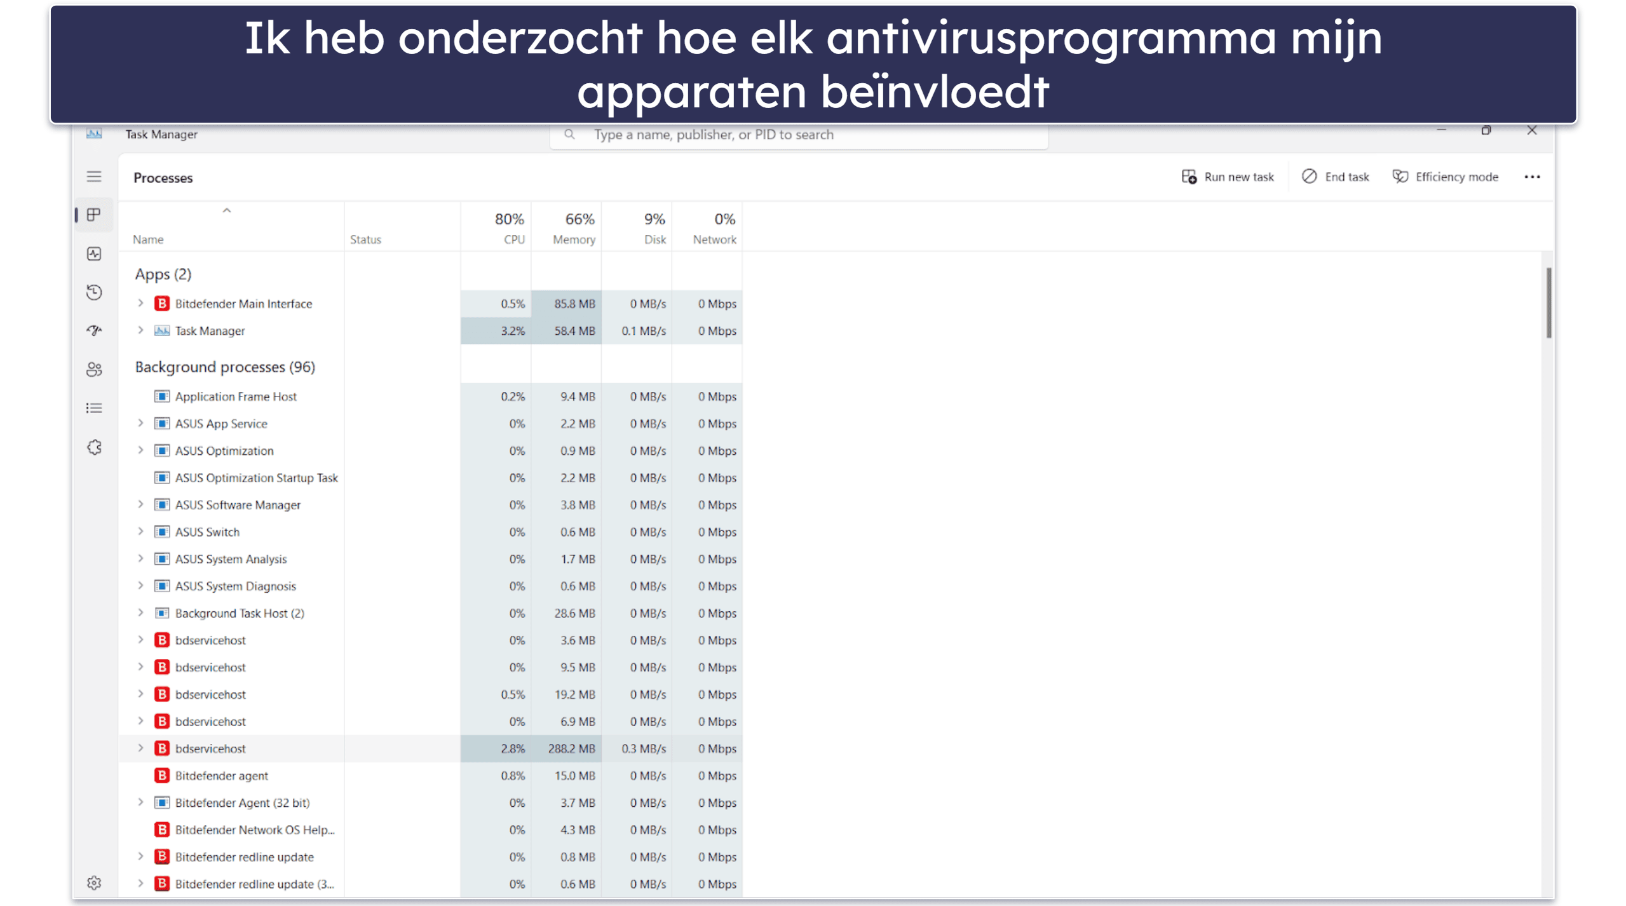This screenshot has height=906, width=1626.
Task: Click the Processes page heading
Action: coord(163,178)
